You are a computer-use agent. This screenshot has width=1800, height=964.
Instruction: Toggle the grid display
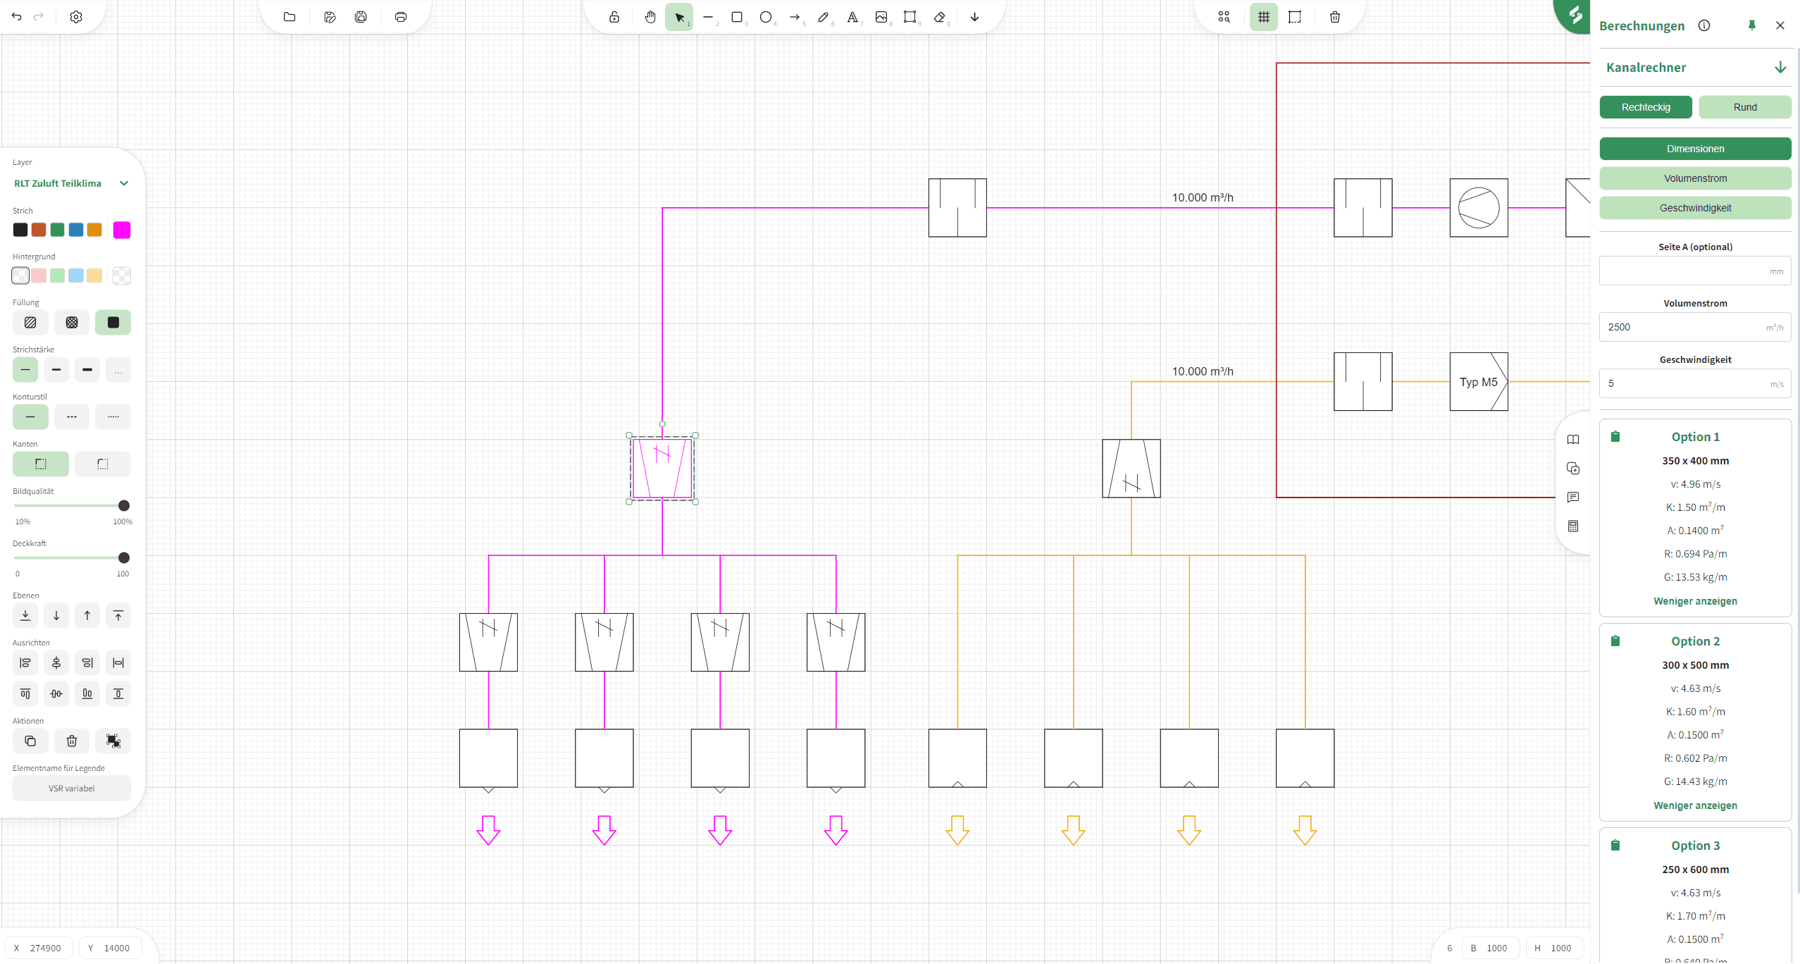[x=1264, y=17]
